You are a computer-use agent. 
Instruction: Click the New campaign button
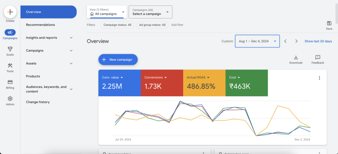(x=118, y=59)
